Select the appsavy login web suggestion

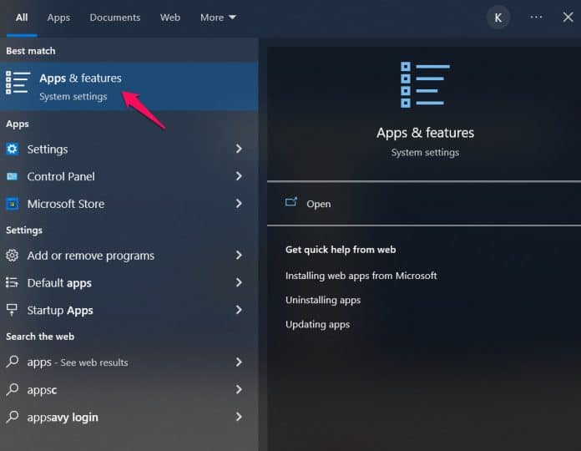(x=63, y=417)
